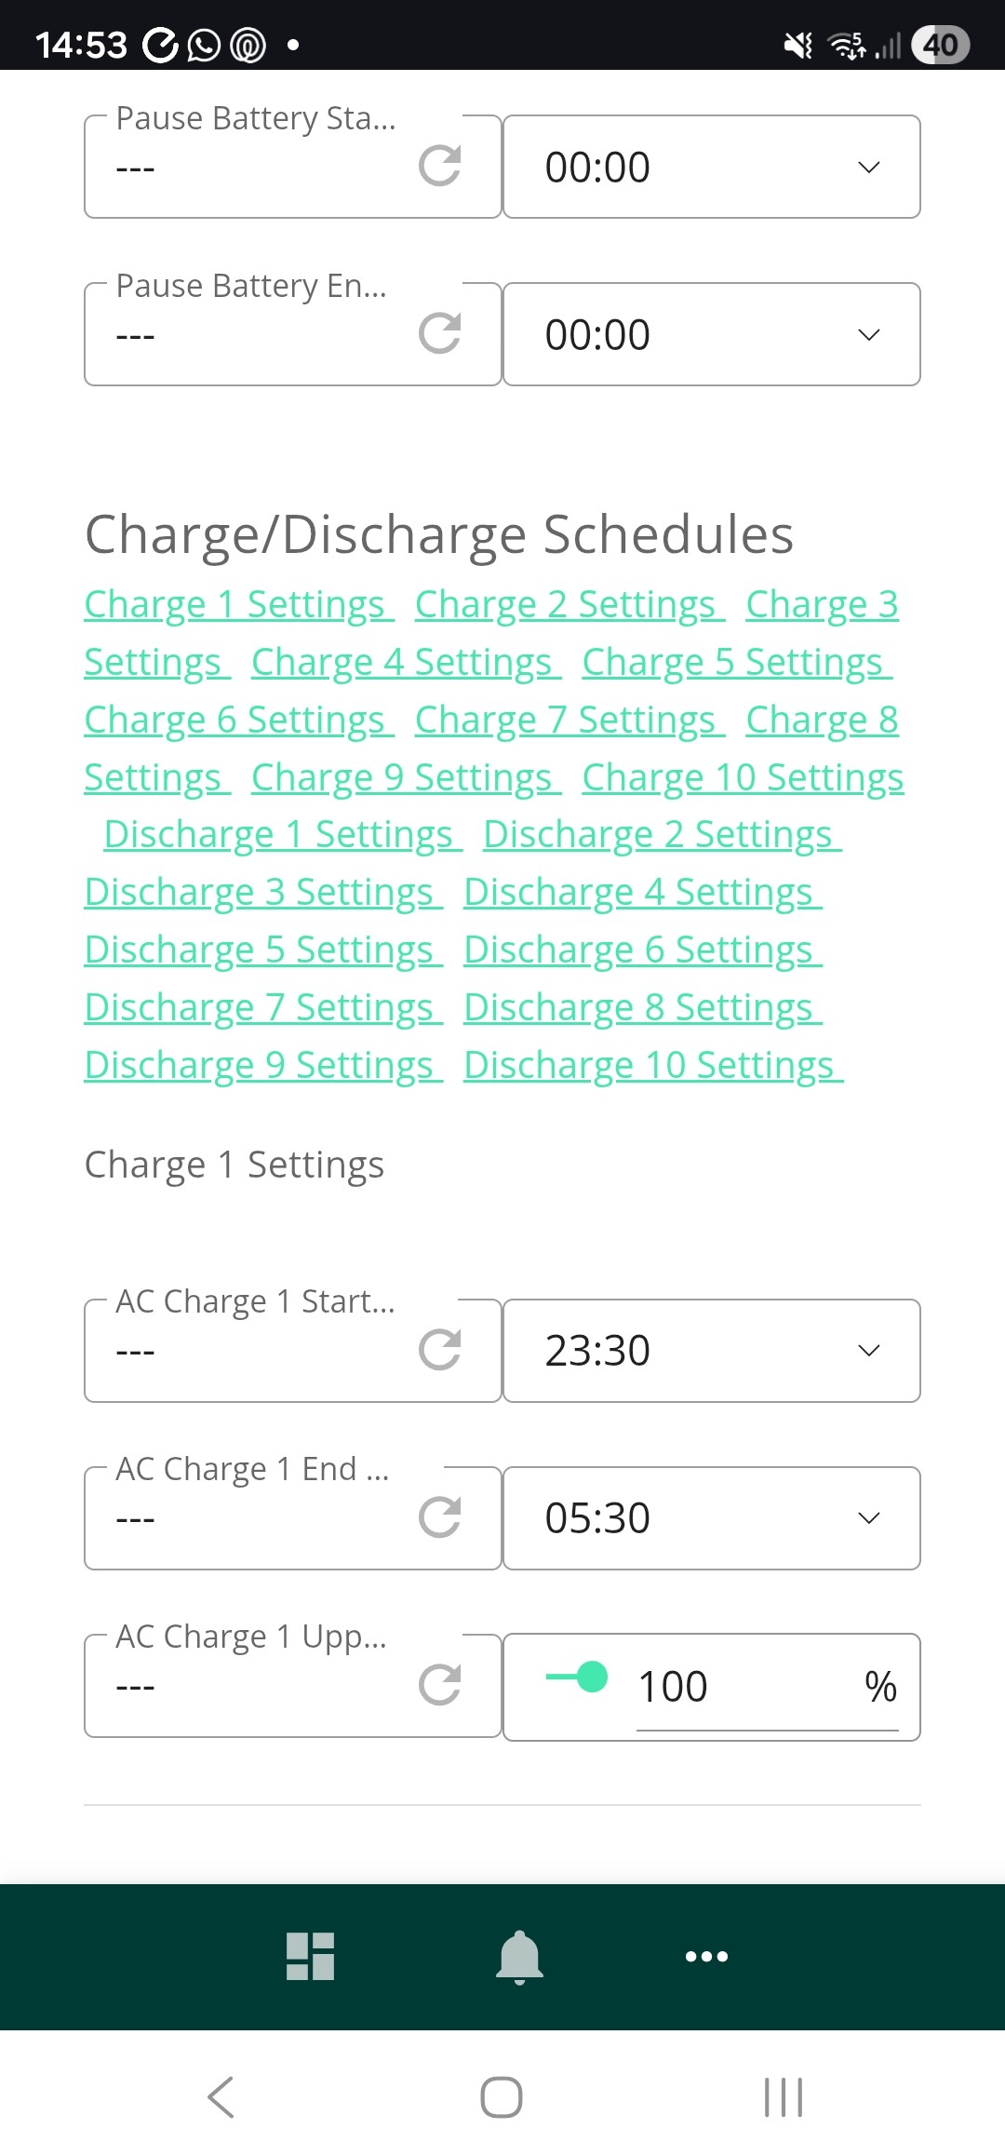Viewport: 1005px width, 2156px height.
Task: Refresh AC Charge 1 Start time
Action: tap(440, 1350)
